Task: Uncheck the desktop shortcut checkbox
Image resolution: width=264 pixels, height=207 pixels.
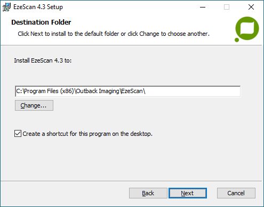Action: 18,134
